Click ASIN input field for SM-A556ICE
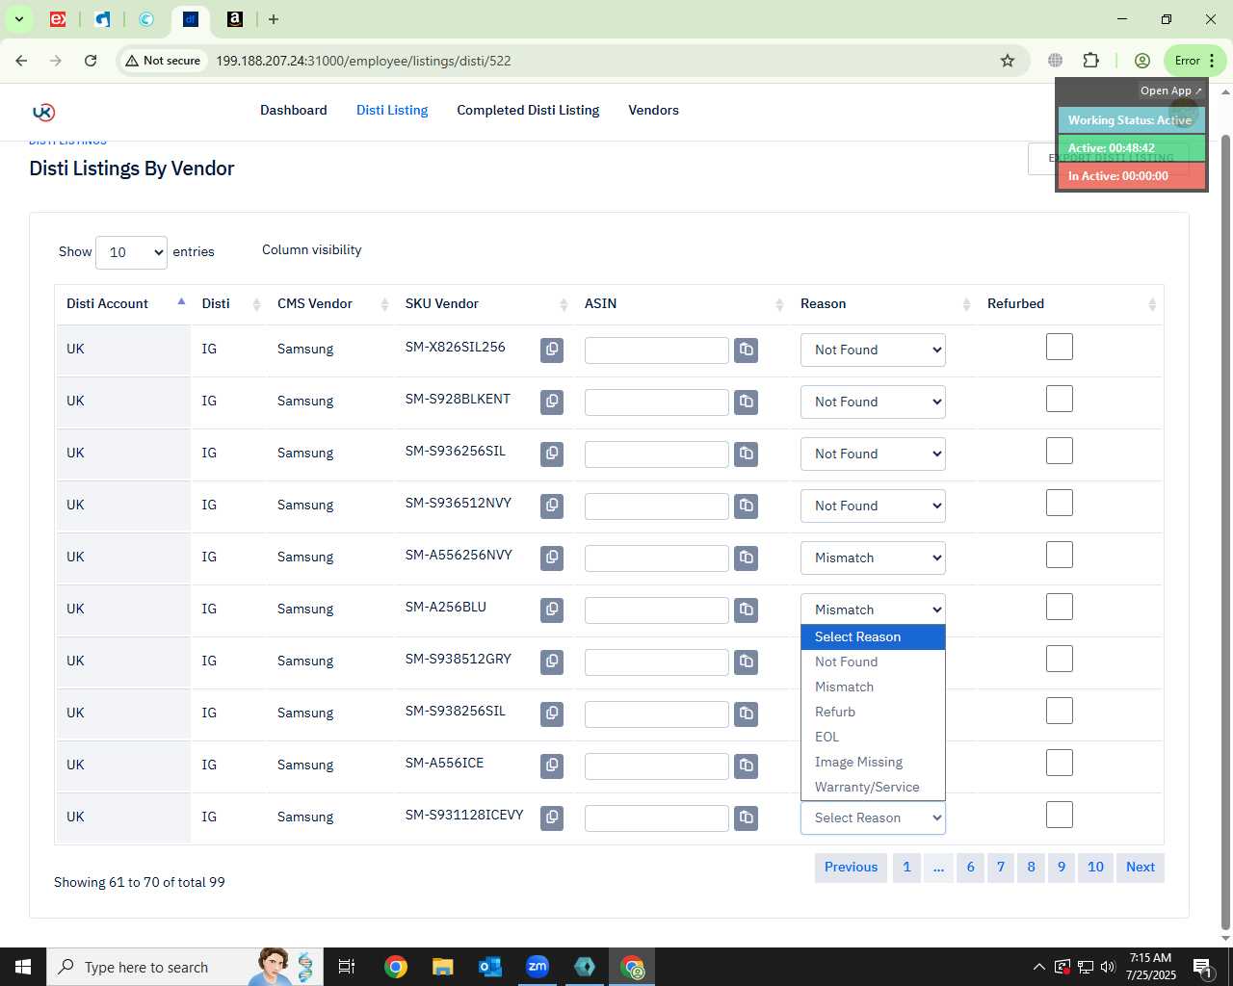Screen dimensions: 1233x986 657,766
